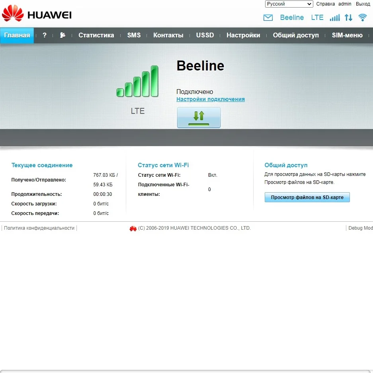Click the Скорость передачи label
This screenshot has height=373, width=373.
point(35,213)
